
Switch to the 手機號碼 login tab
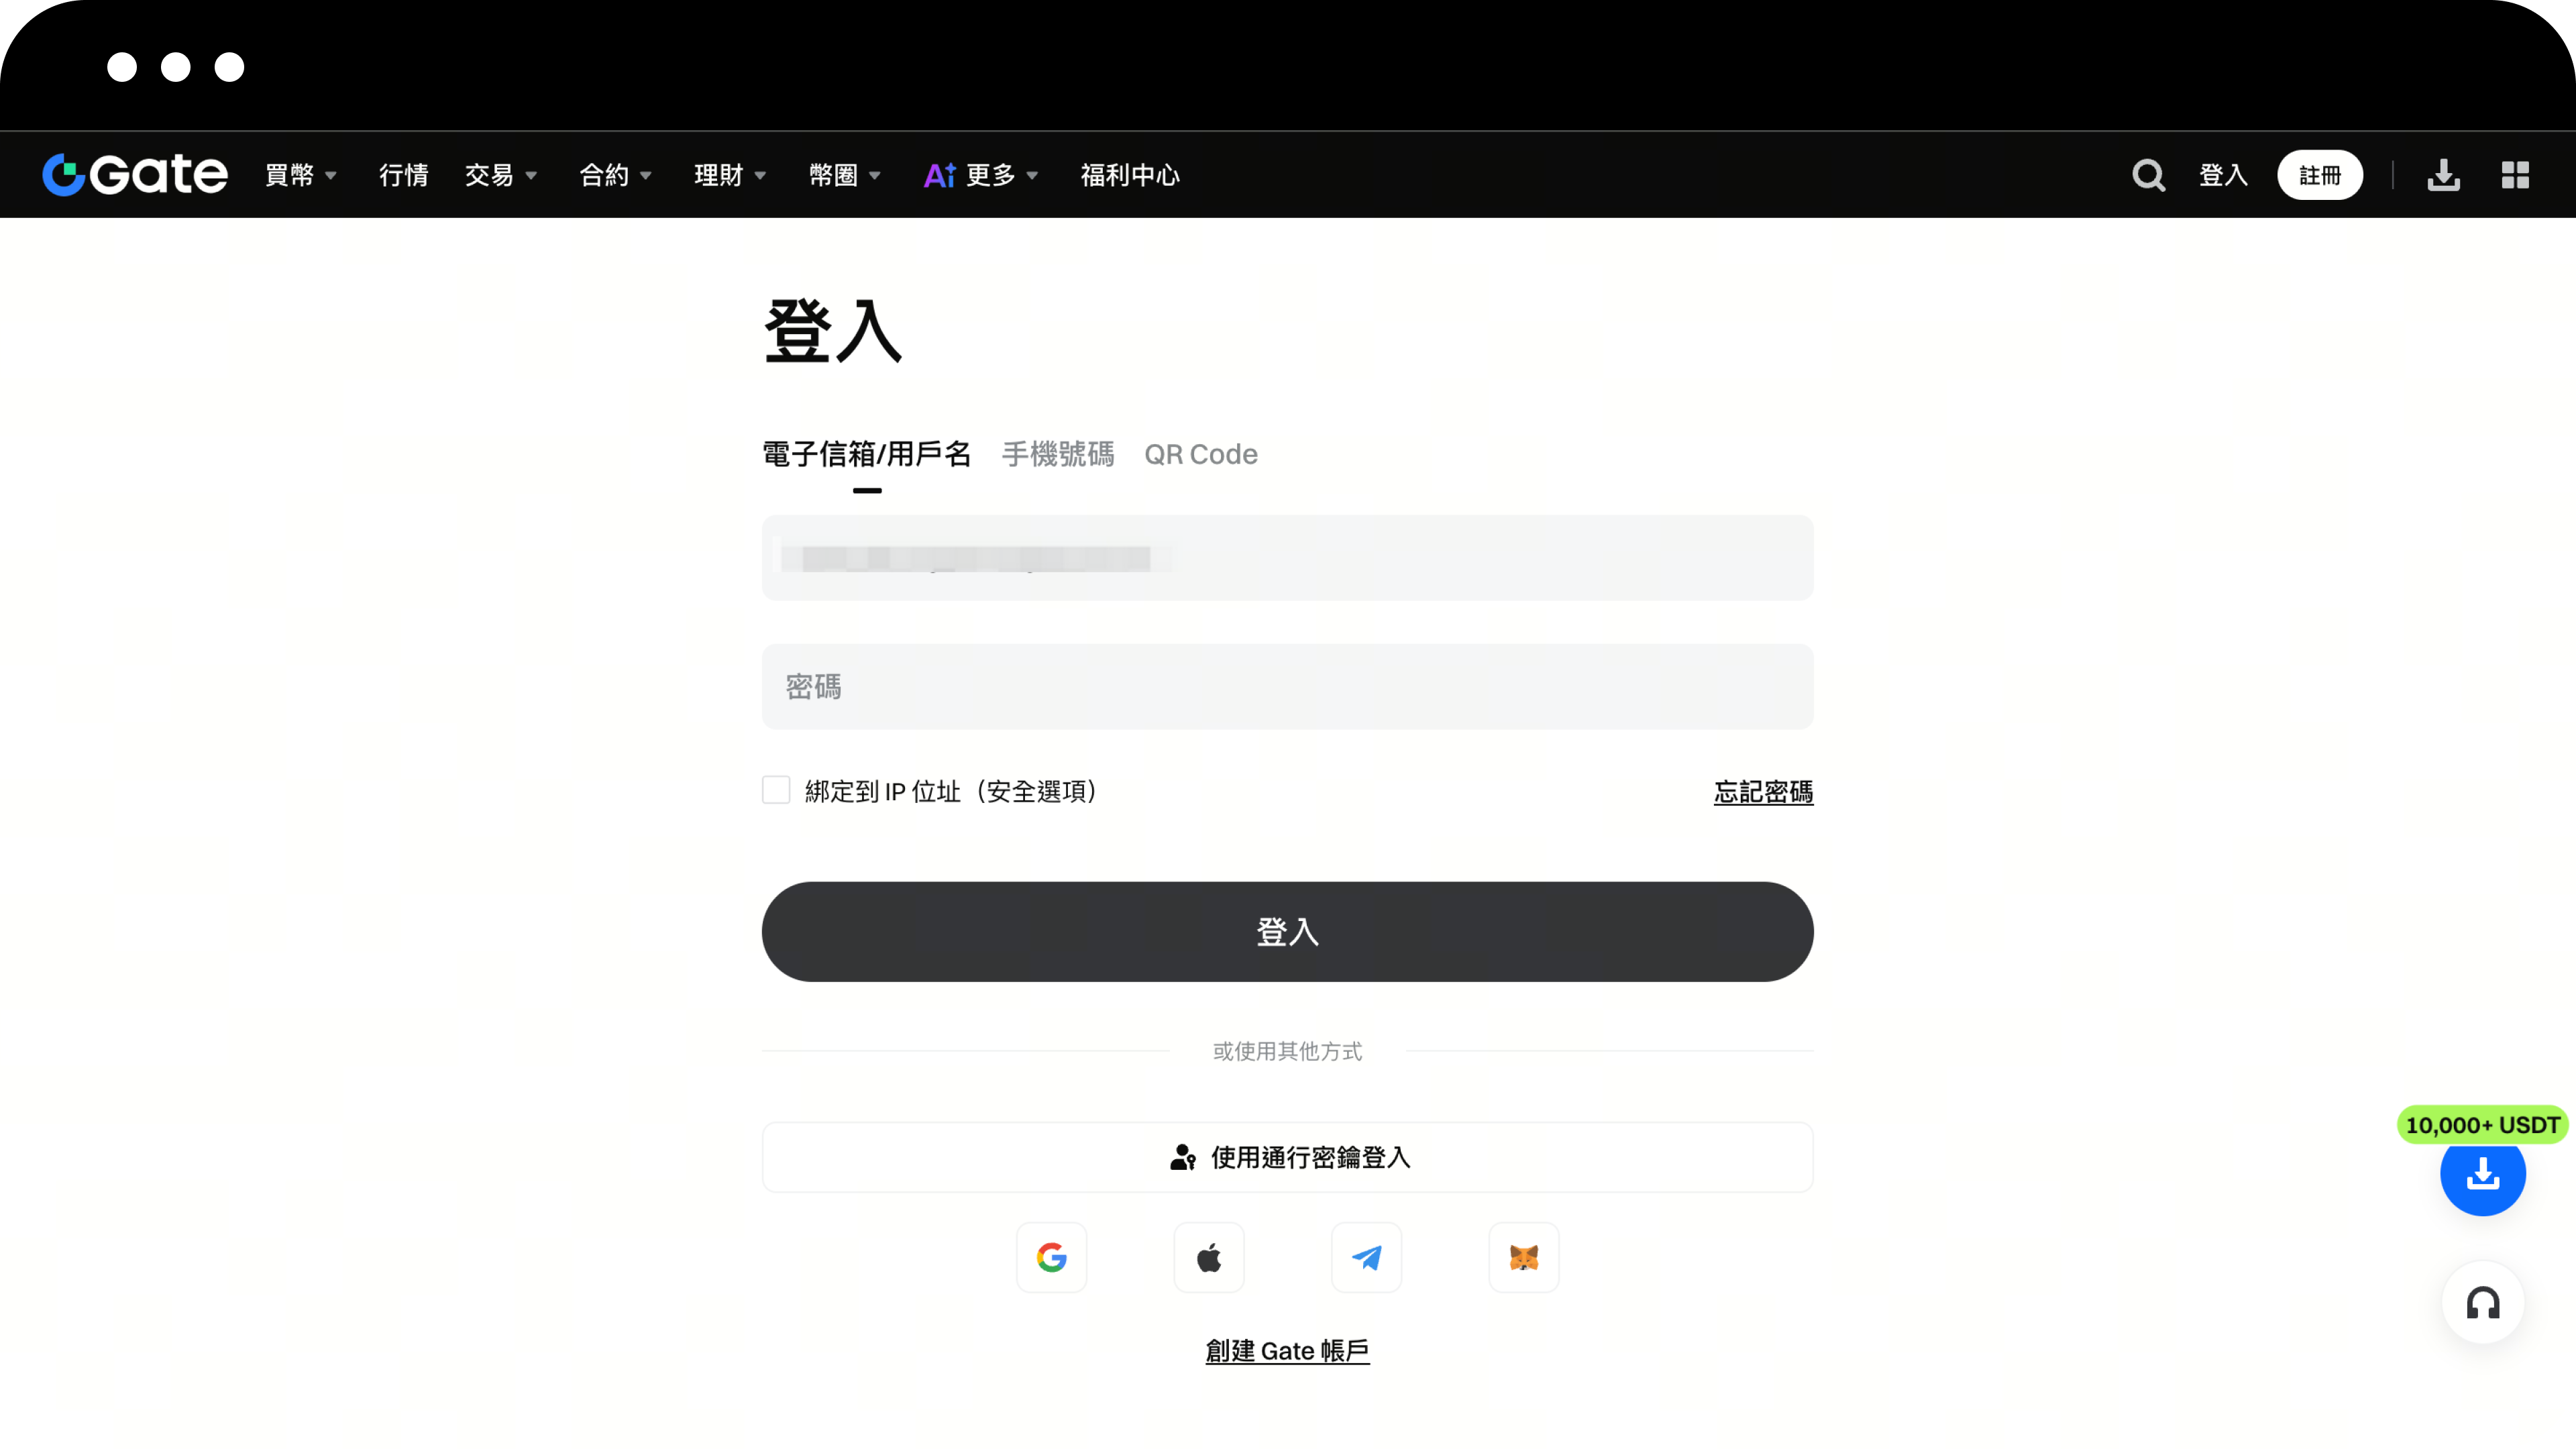(1057, 454)
